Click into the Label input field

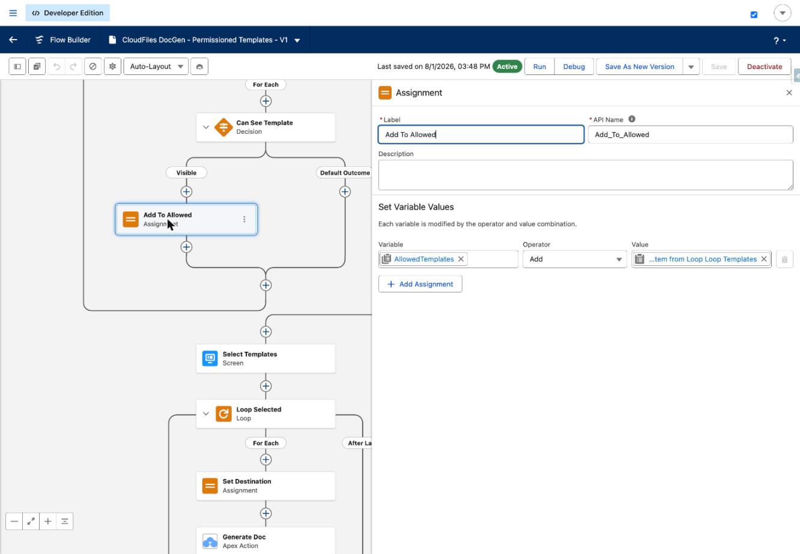tap(481, 134)
